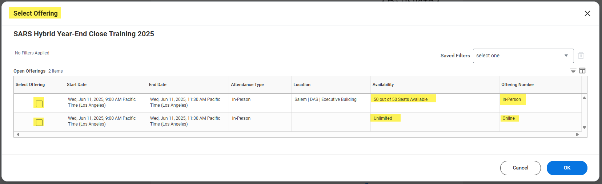Click the table scroll down arrow
The width and height of the screenshot is (602, 184).
coord(584,127)
